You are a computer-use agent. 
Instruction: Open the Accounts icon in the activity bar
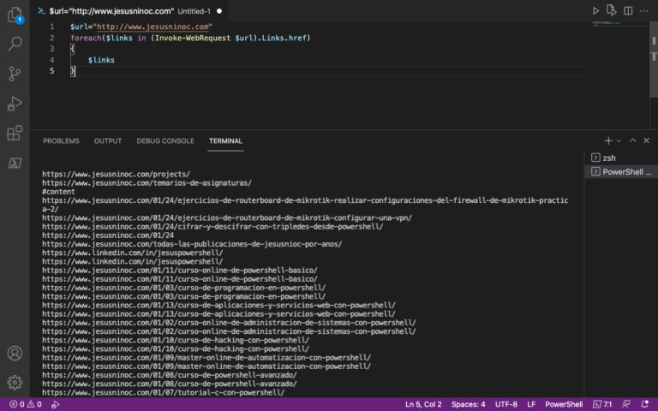(15, 353)
